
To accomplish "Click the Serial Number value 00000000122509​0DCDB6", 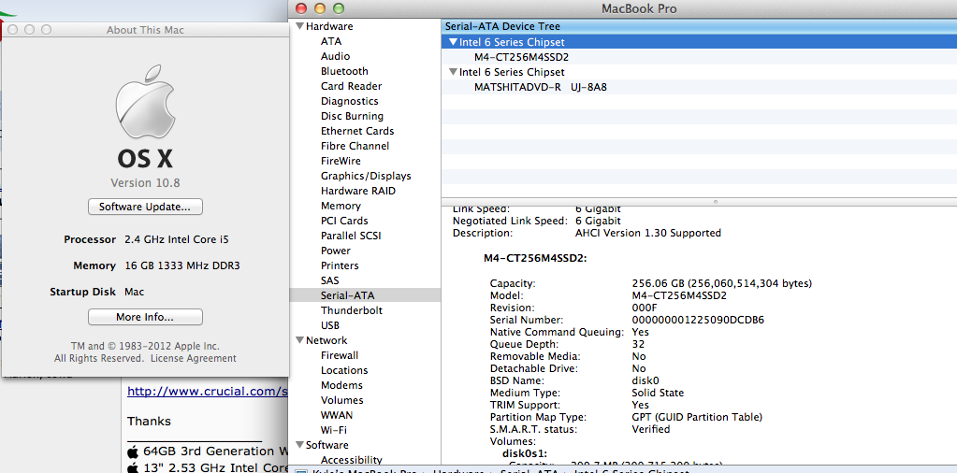I will (x=698, y=320).
